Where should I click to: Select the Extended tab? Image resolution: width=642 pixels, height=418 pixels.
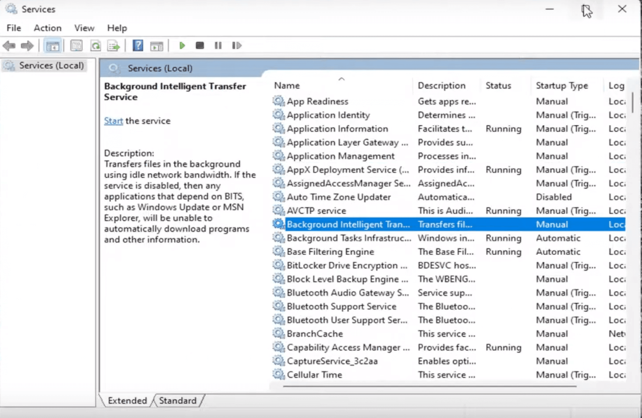(x=127, y=400)
